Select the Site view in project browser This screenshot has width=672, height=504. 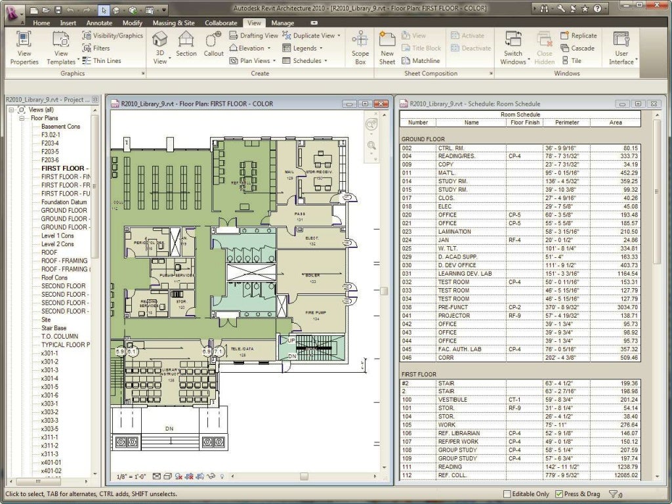pyautogui.click(x=46, y=320)
